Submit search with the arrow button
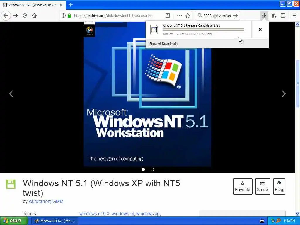This screenshot has height=225, width=300. 236,16
